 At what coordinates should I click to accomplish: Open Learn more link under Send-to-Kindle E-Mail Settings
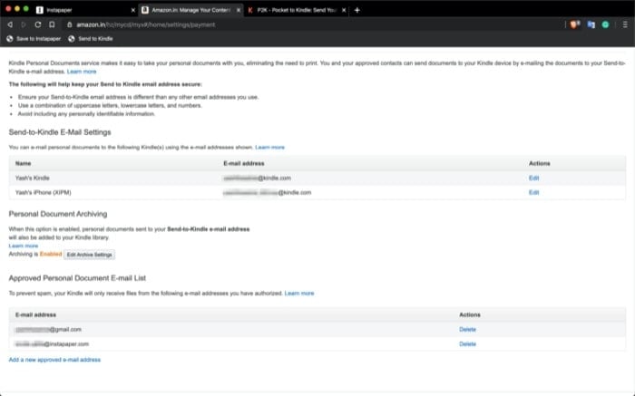(x=269, y=147)
